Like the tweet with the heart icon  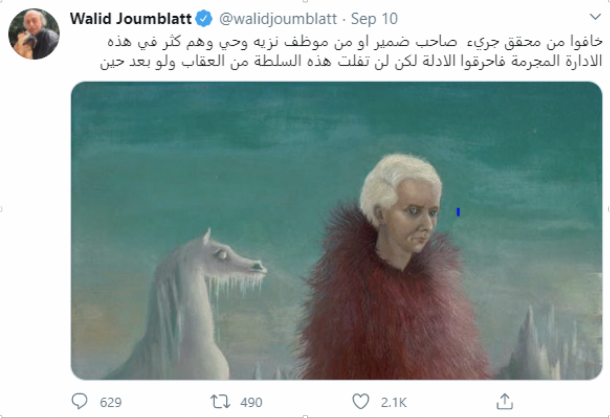360,402
